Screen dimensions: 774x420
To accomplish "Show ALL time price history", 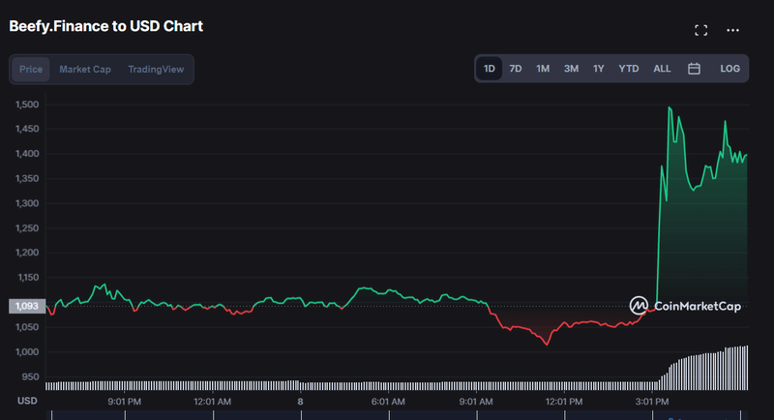I will (x=662, y=69).
